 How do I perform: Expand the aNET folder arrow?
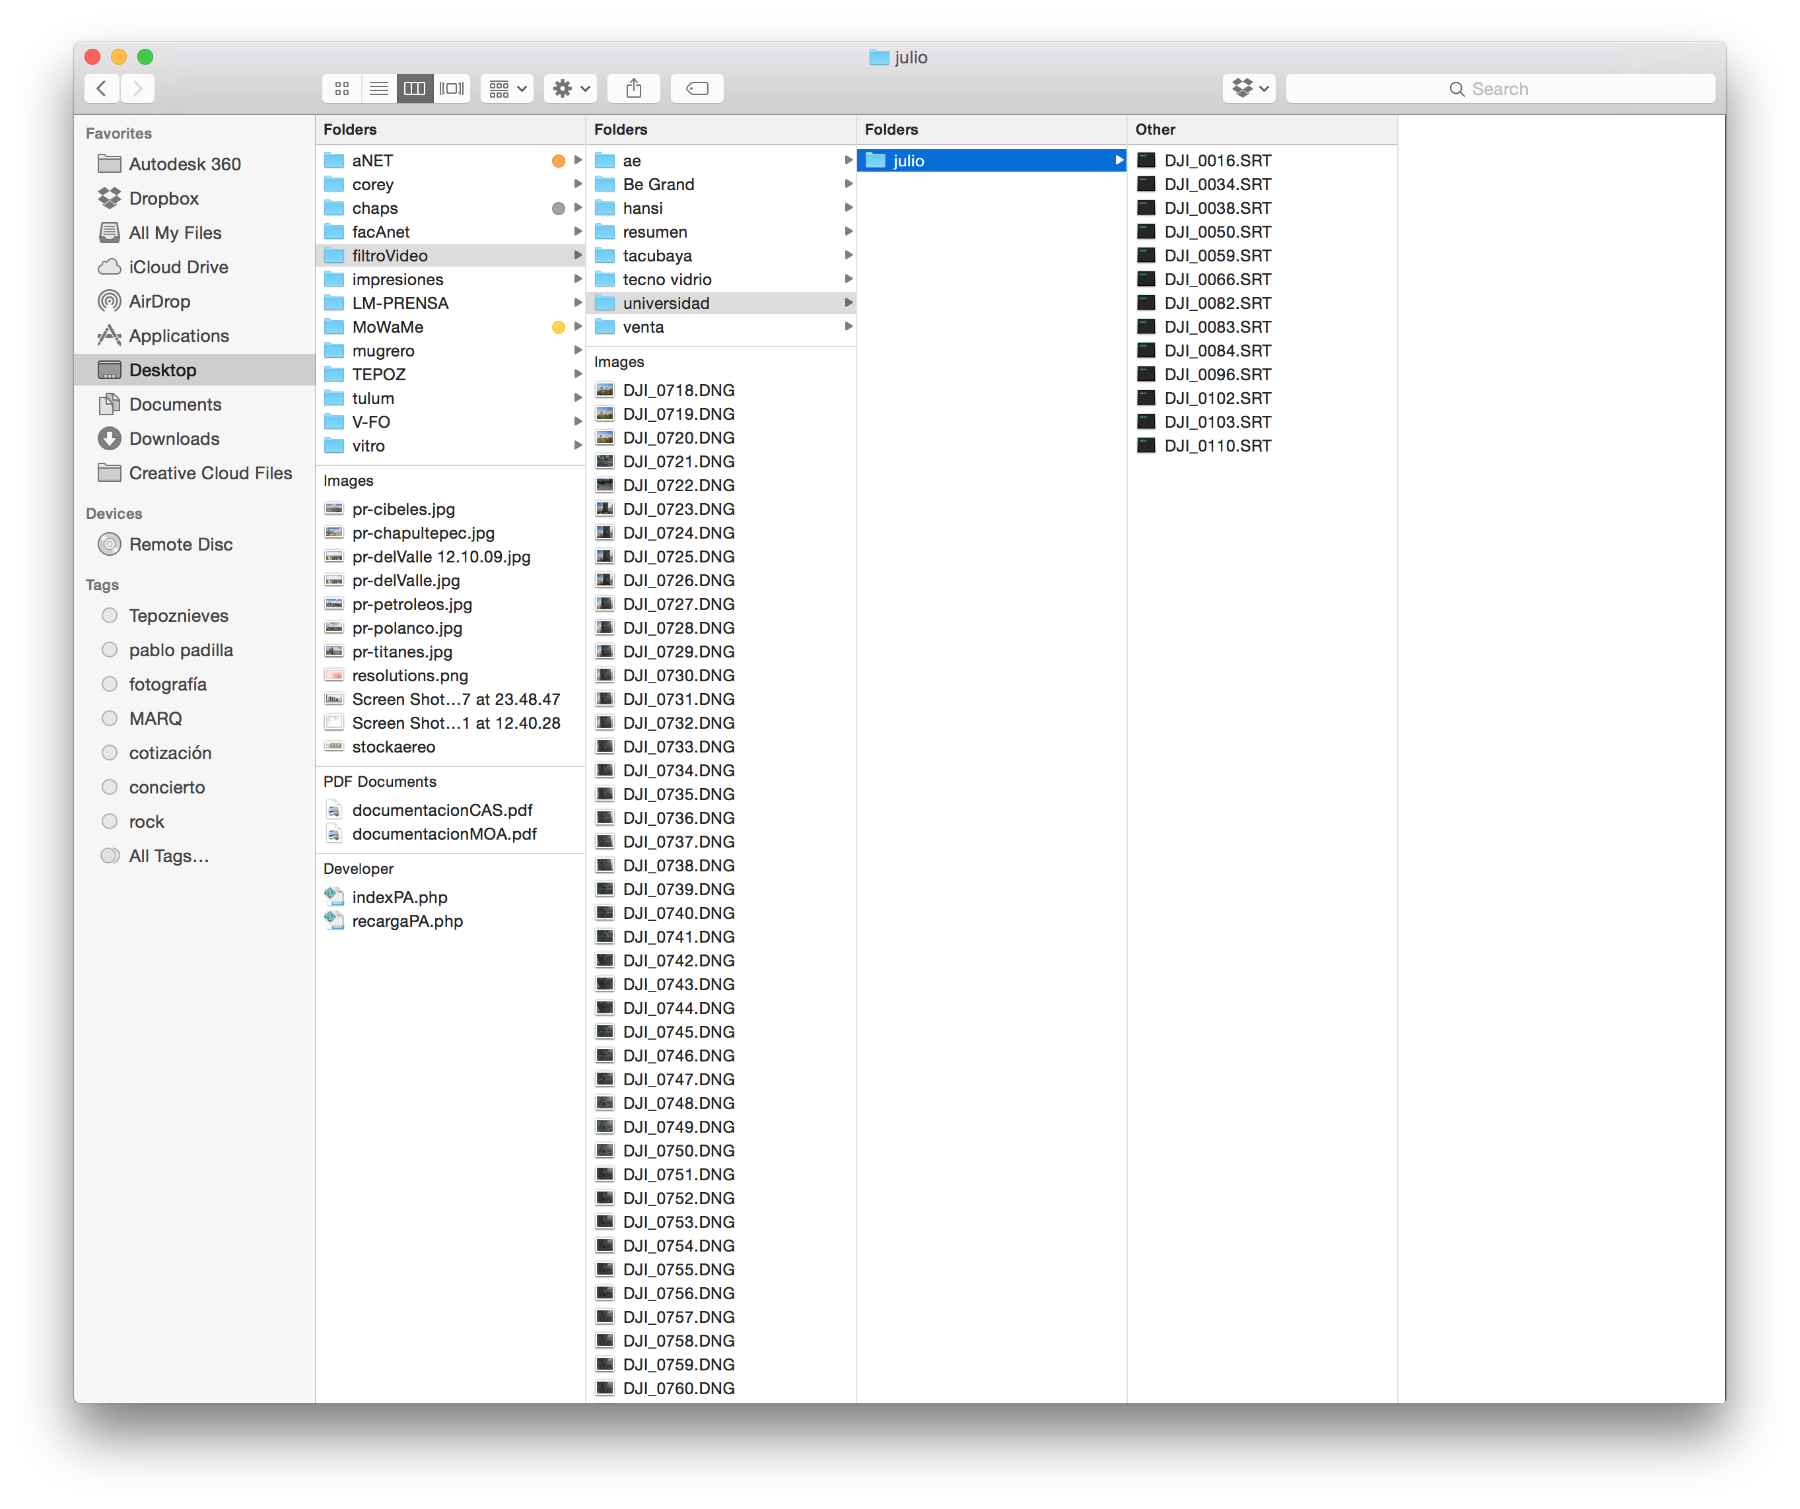pos(578,160)
